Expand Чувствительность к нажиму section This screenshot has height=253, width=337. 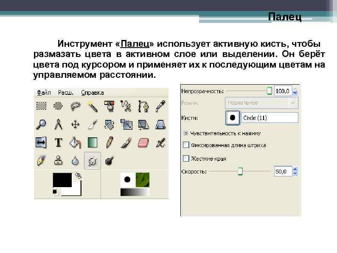point(186,133)
